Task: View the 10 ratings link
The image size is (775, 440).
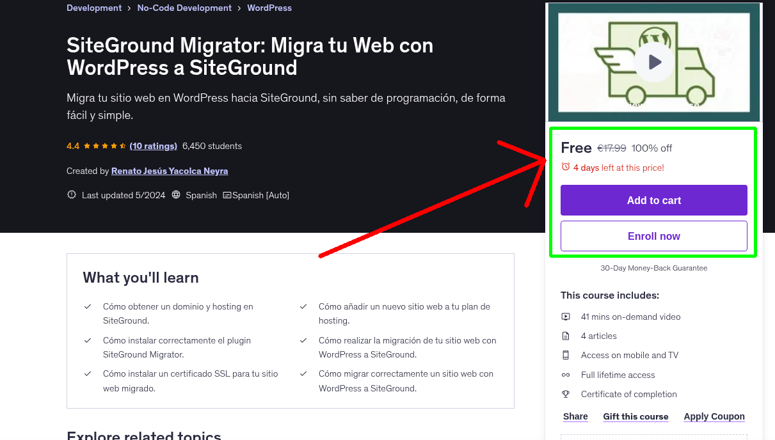Action: click(153, 146)
